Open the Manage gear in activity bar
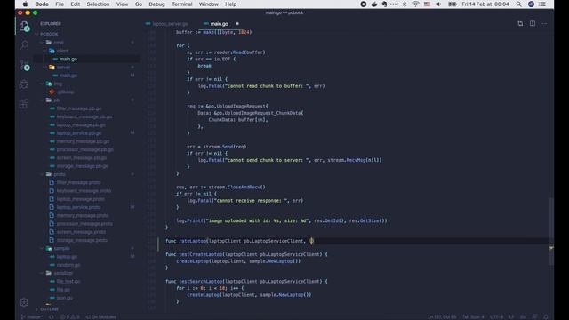Viewport: 569px width, 320px height. click(24, 302)
